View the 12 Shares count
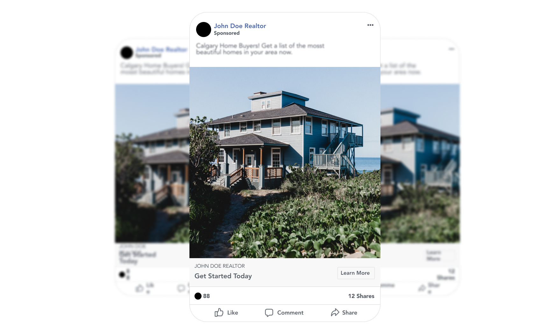Viewport: 539px width, 334px height. click(361, 296)
